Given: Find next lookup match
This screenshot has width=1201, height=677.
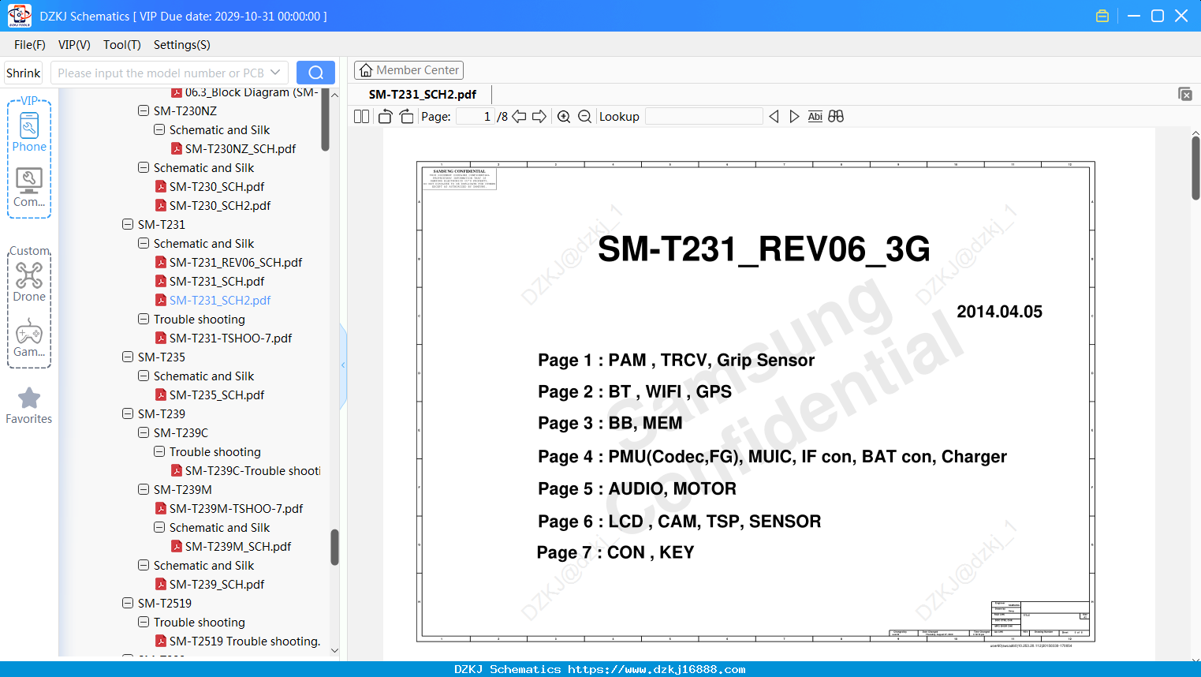Looking at the screenshot, I should tap(794, 116).
